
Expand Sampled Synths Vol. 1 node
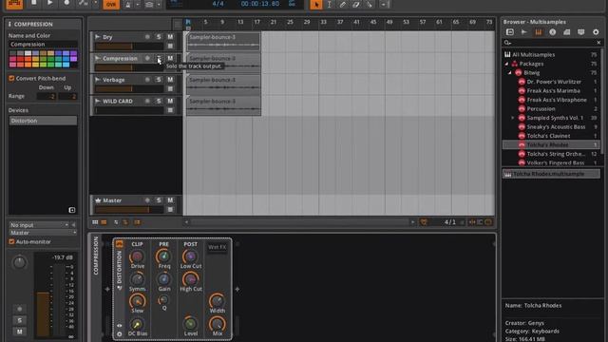click(x=513, y=118)
